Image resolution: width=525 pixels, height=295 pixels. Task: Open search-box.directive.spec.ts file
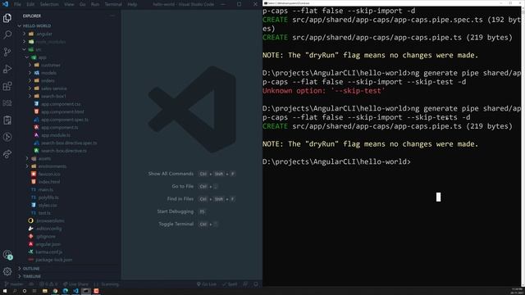69,143
